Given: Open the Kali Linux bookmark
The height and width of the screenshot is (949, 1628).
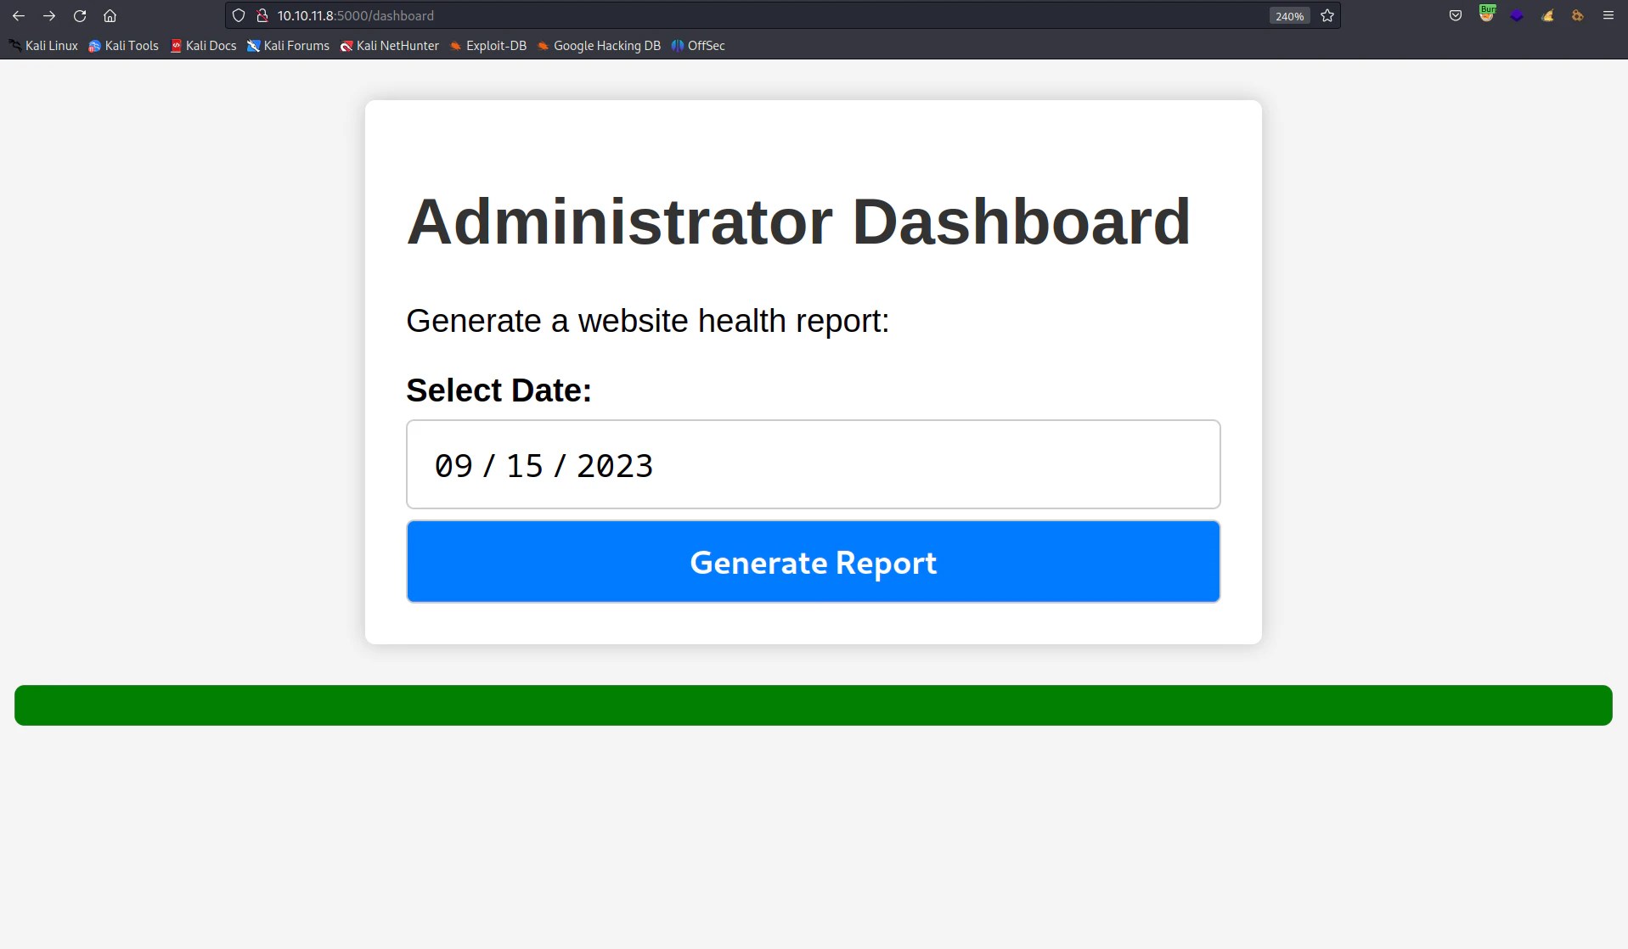Looking at the screenshot, I should (43, 46).
